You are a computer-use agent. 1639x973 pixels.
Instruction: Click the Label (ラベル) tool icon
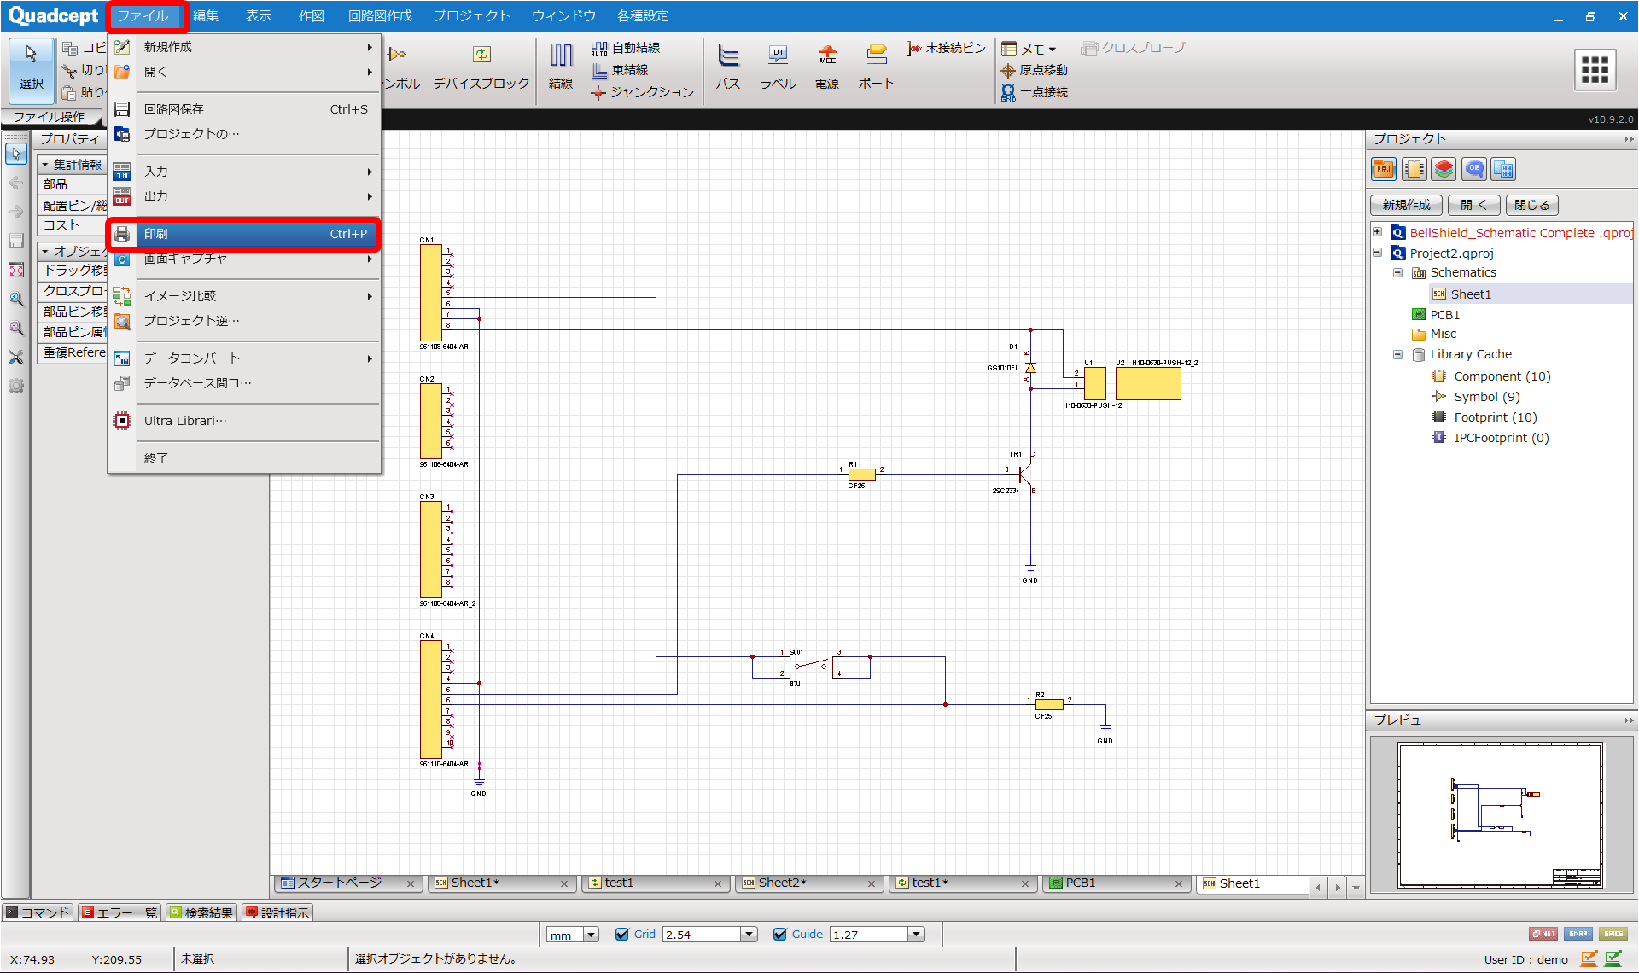(777, 56)
